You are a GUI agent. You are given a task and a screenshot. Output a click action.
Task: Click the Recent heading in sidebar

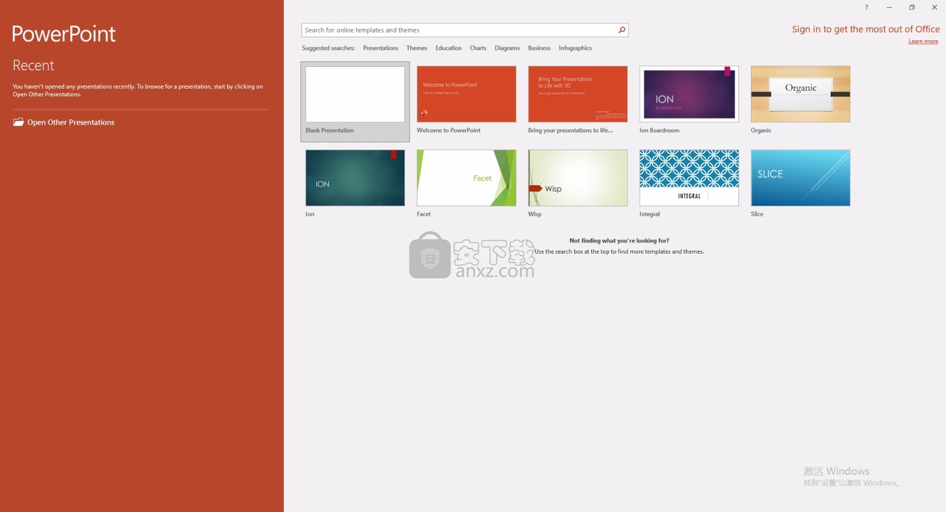[x=33, y=65]
